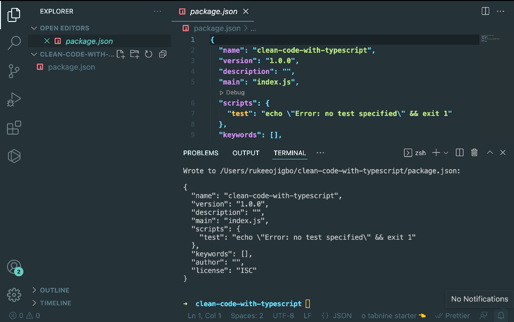Split the terminal panel
This screenshot has width=514, height=322.
[x=460, y=152]
